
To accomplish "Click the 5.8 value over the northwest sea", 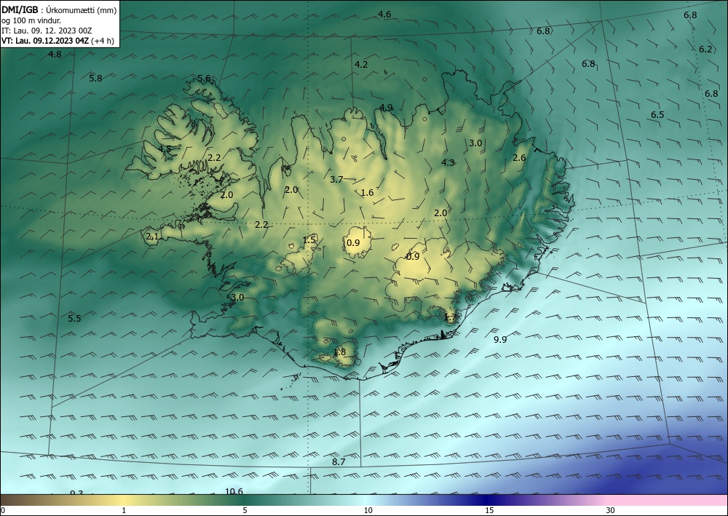I will (95, 79).
